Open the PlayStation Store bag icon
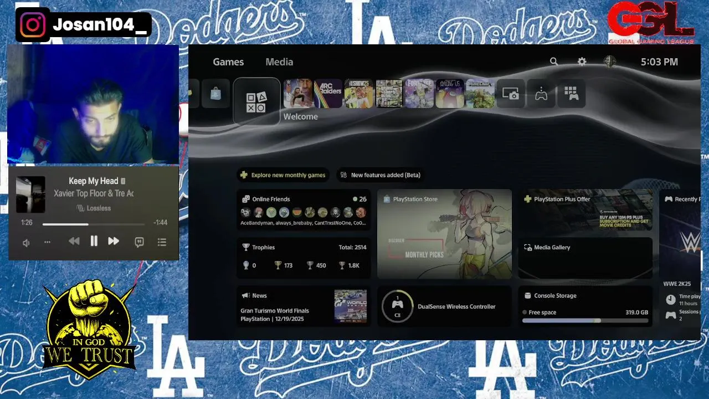Viewport: 709px width, 399px height. (x=215, y=94)
